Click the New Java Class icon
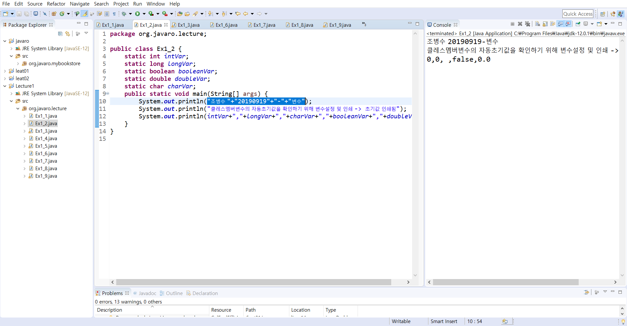627x326 pixels. (x=62, y=14)
